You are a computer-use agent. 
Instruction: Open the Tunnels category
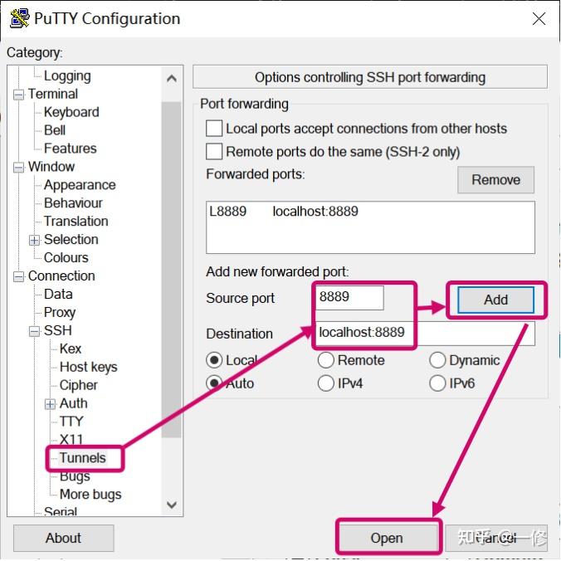(x=83, y=458)
